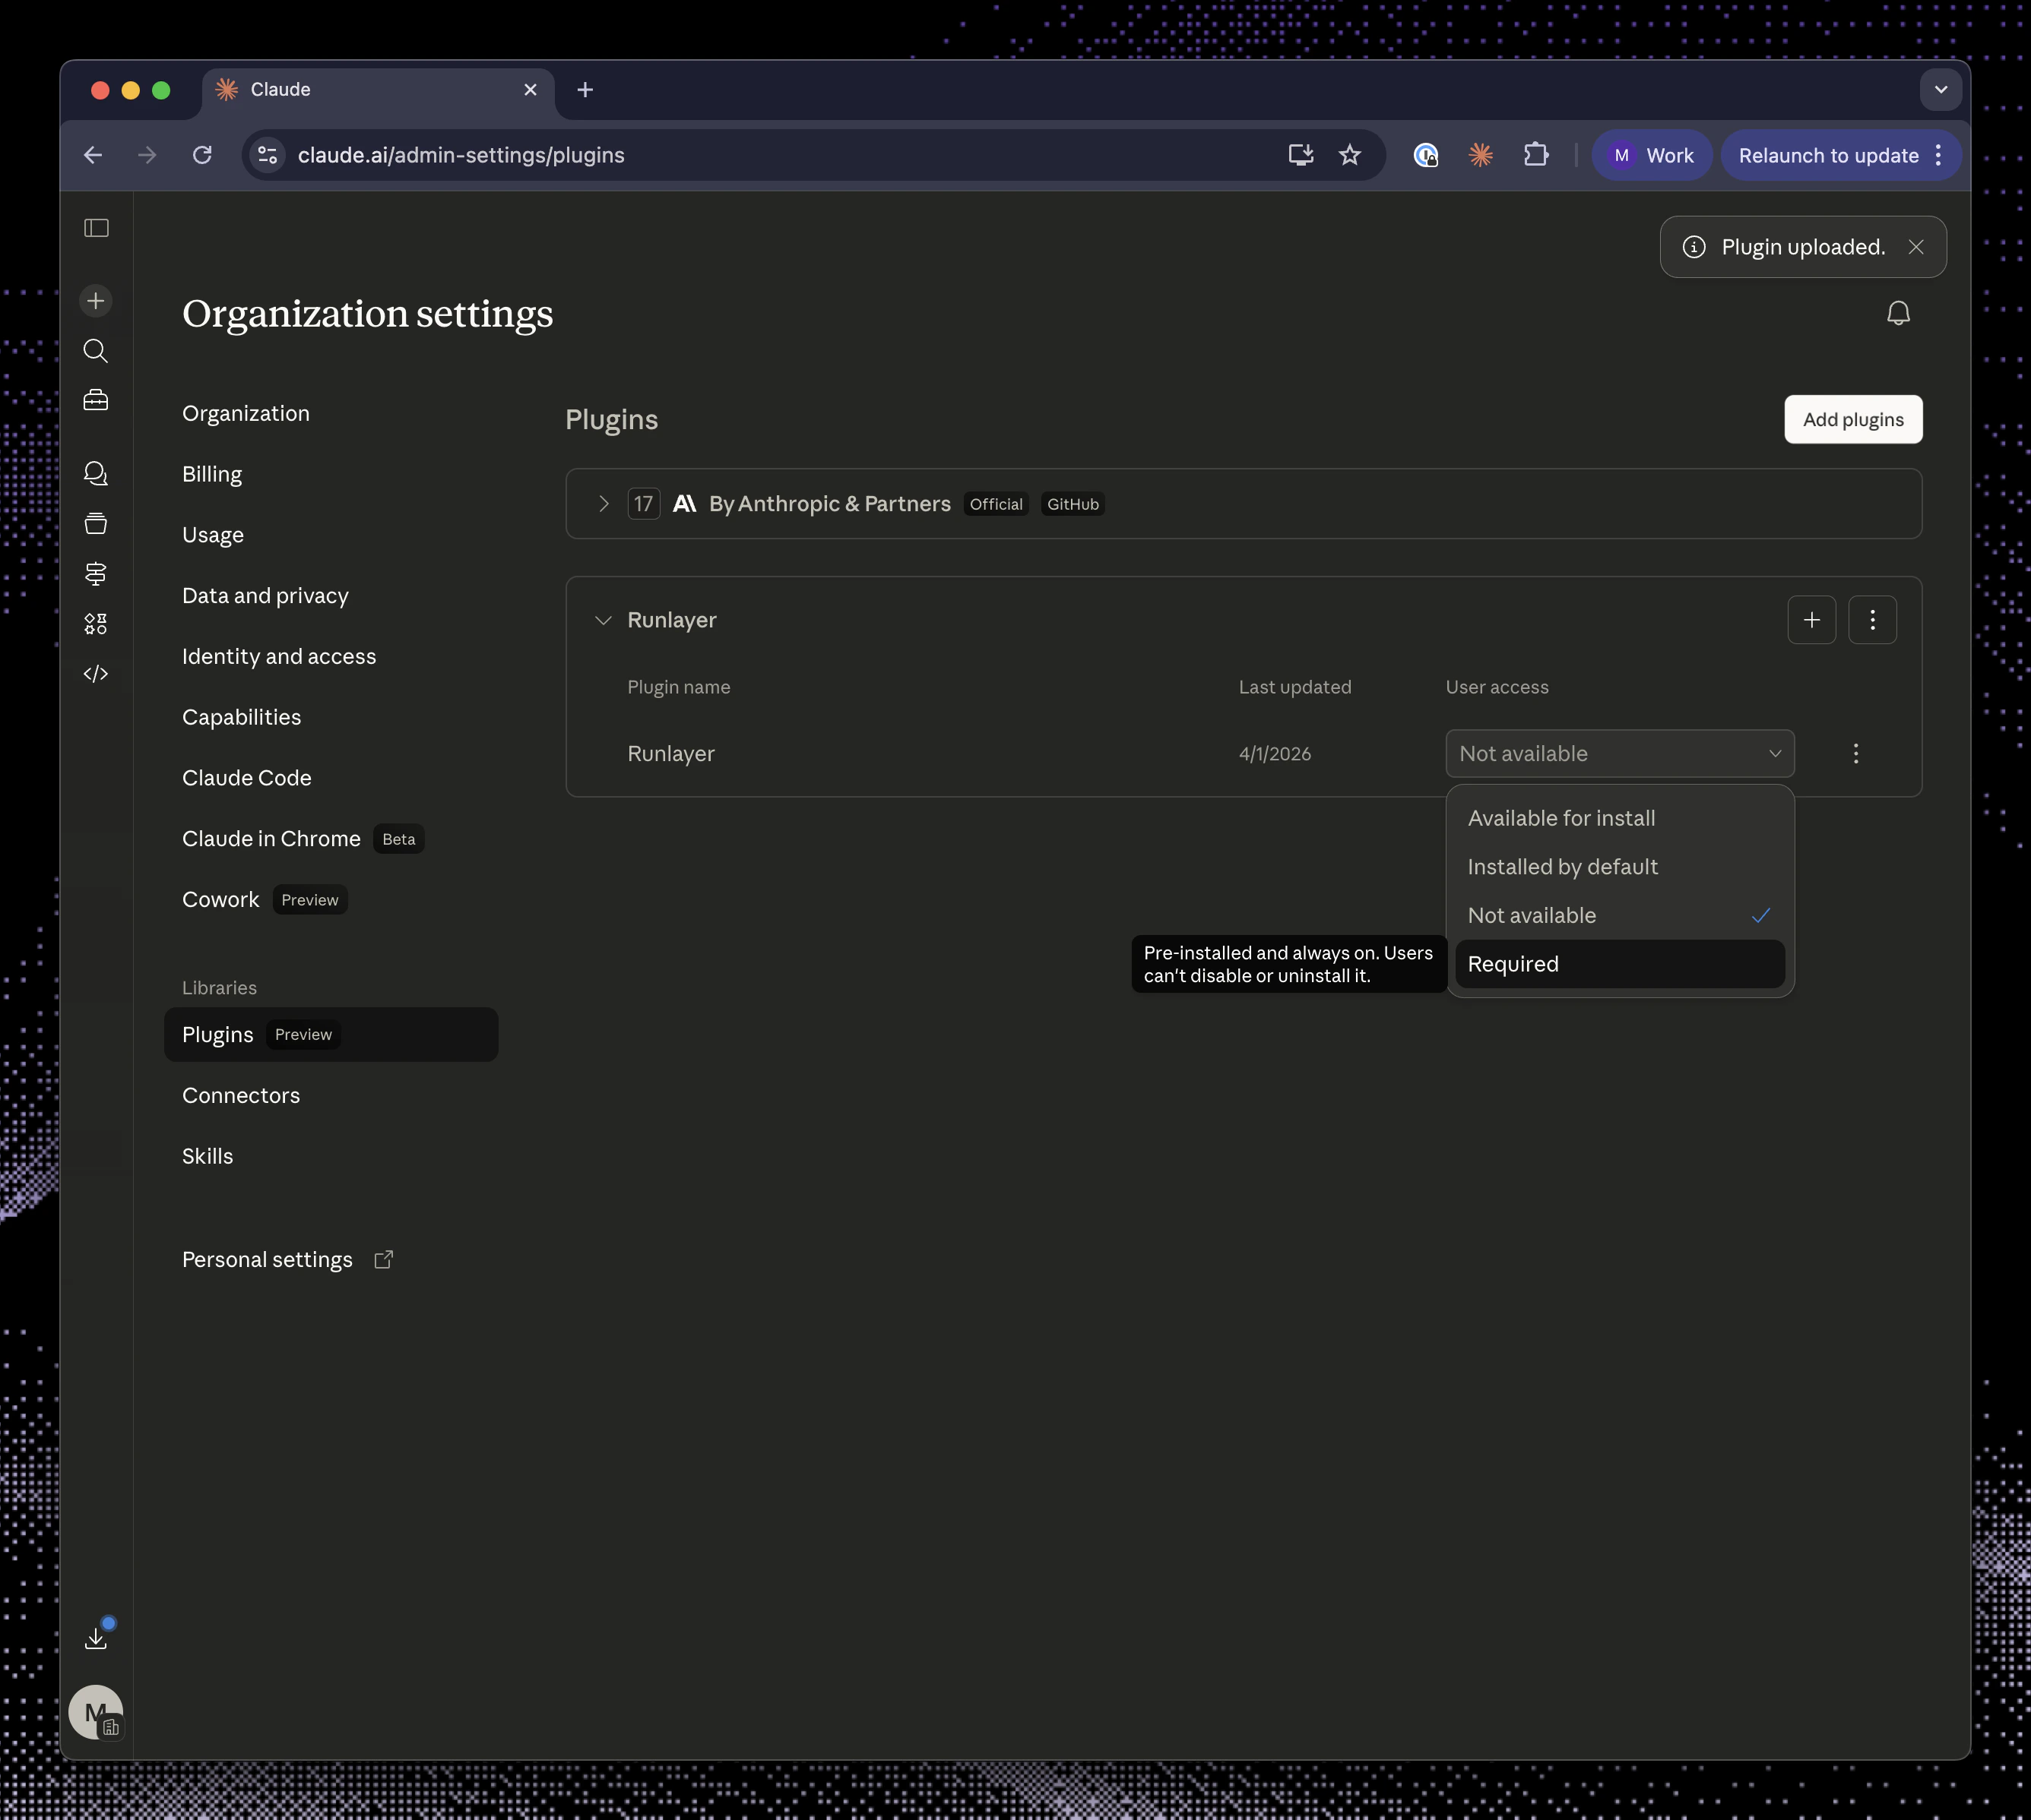Start a new chat using the plus icon
The width and height of the screenshot is (2031, 1820).
[x=95, y=300]
